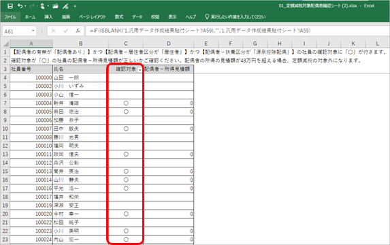Switch to the ページ レイアウト ribbon tab
The height and width of the screenshot is (245, 390).
point(93,17)
